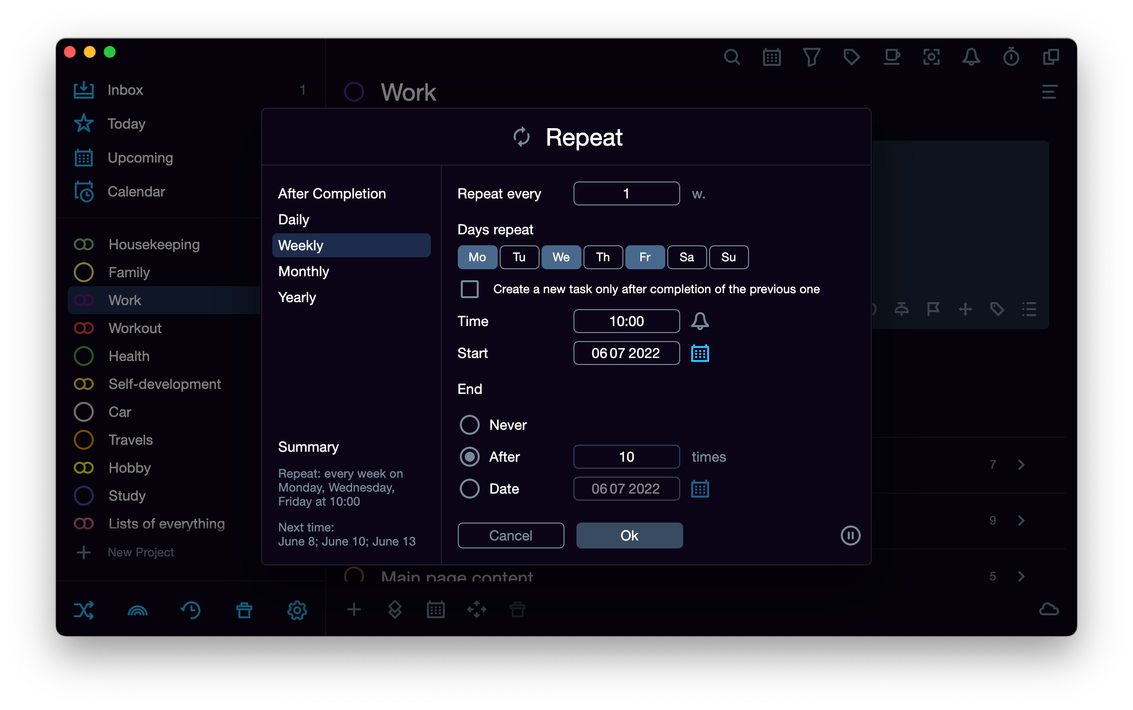Image resolution: width=1133 pixels, height=710 pixels.
Task: Click the cloud sync icon
Action: click(1049, 609)
